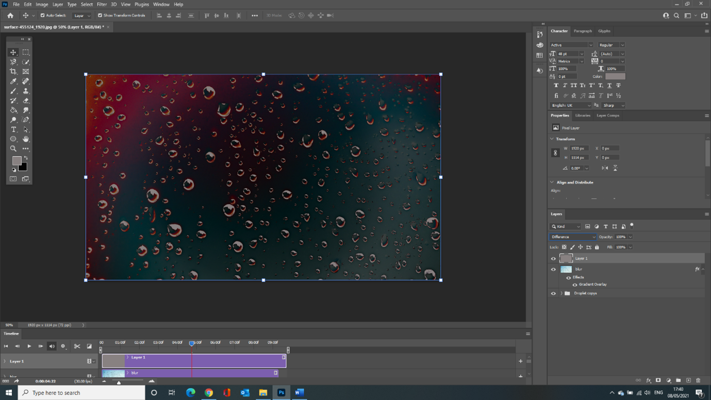Step to next frame in timeline
711x400 pixels.
[x=40, y=346]
